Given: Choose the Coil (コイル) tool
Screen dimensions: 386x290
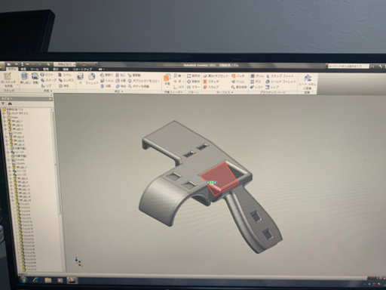Looking at the screenshot, I should coord(65,75).
